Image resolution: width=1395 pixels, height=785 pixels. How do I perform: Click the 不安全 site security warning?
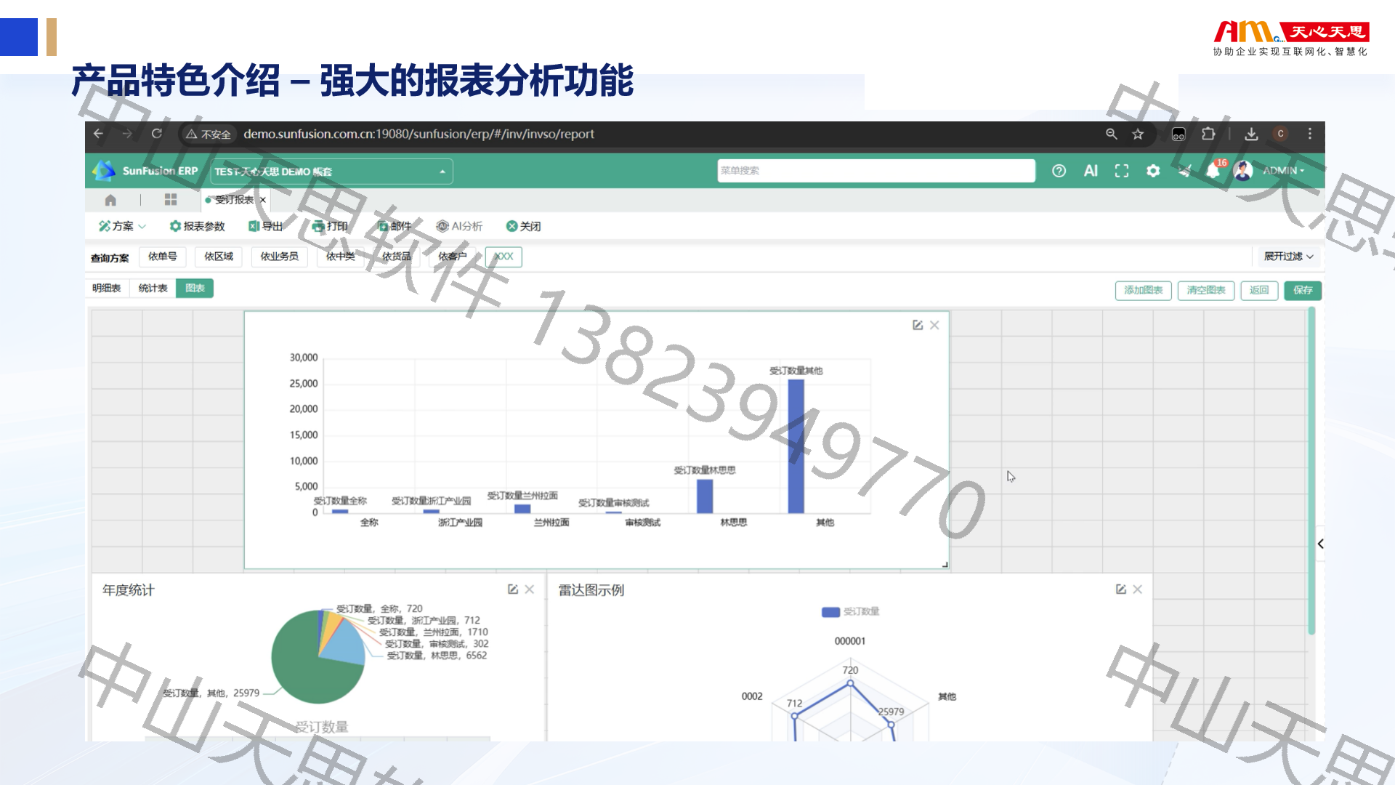pos(209,134)
